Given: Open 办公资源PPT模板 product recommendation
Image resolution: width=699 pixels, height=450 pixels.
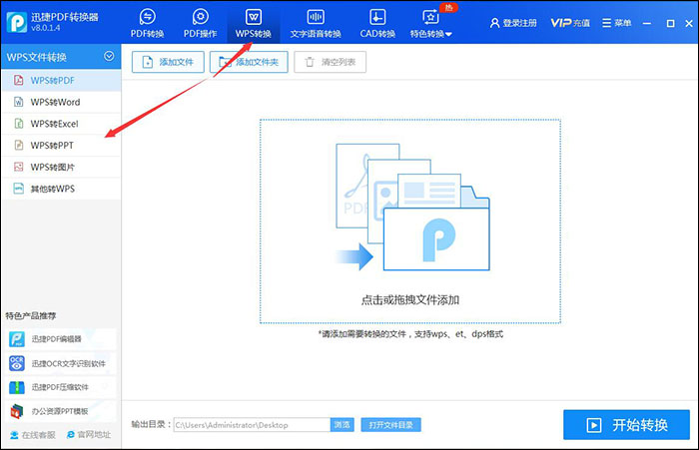Looking at the screenshot, I should (x=61, y=411).
